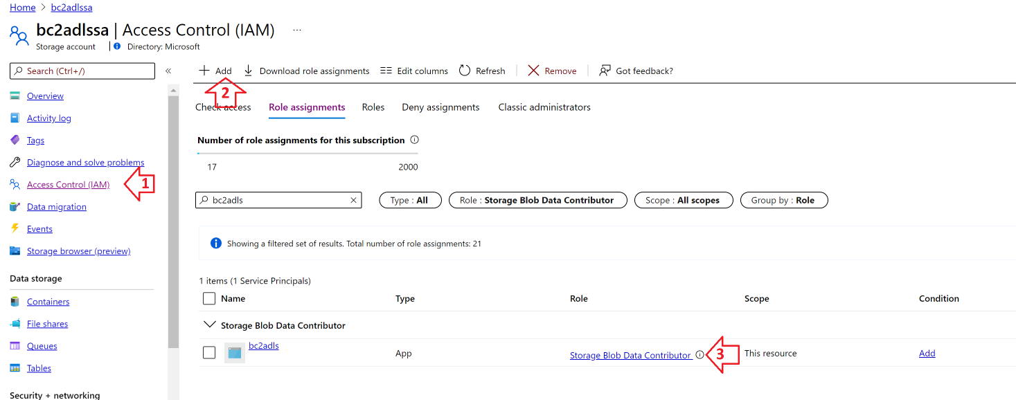Viewport: 1016px width, 400px height.
Task: Tick the checkbox for the bc2adls row
Action: (209, 353)
